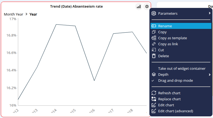The image size is (213, 118).
Task: Click the Trend (Date) Absenteeism rate title
Action: coord(76,6)
